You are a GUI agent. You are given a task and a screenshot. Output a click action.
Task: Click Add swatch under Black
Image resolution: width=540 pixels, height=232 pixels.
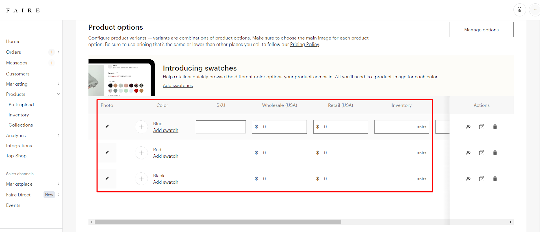[165, 182]
